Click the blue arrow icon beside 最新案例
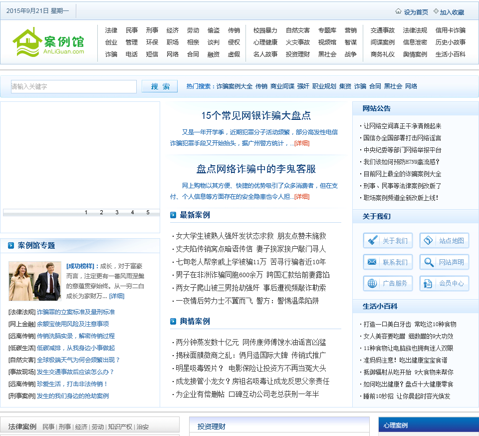This screenshot has width=479, height=436. point(173,215)
